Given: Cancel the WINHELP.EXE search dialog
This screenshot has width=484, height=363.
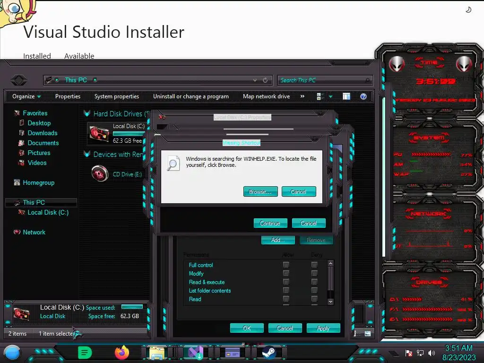Looking at the screenshot, I should click(x=299, y=192).
